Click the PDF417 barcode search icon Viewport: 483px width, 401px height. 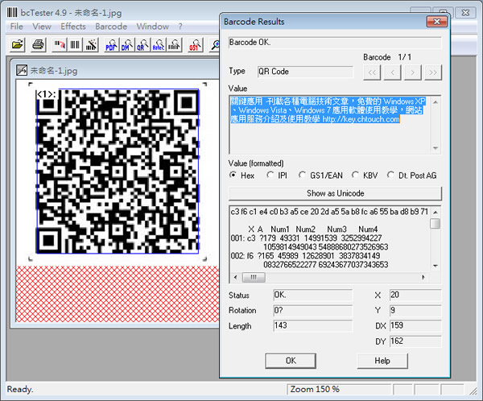[111, 47]
